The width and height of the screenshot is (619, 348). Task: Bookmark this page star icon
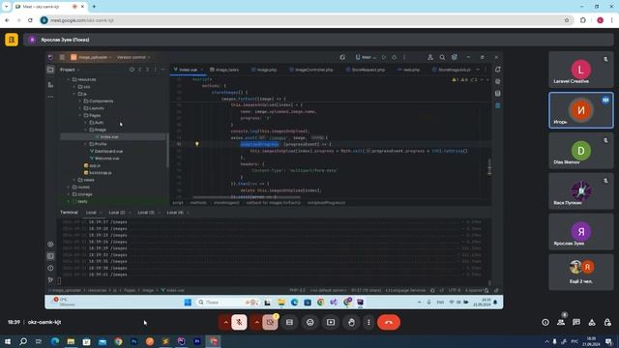point(567,20)
